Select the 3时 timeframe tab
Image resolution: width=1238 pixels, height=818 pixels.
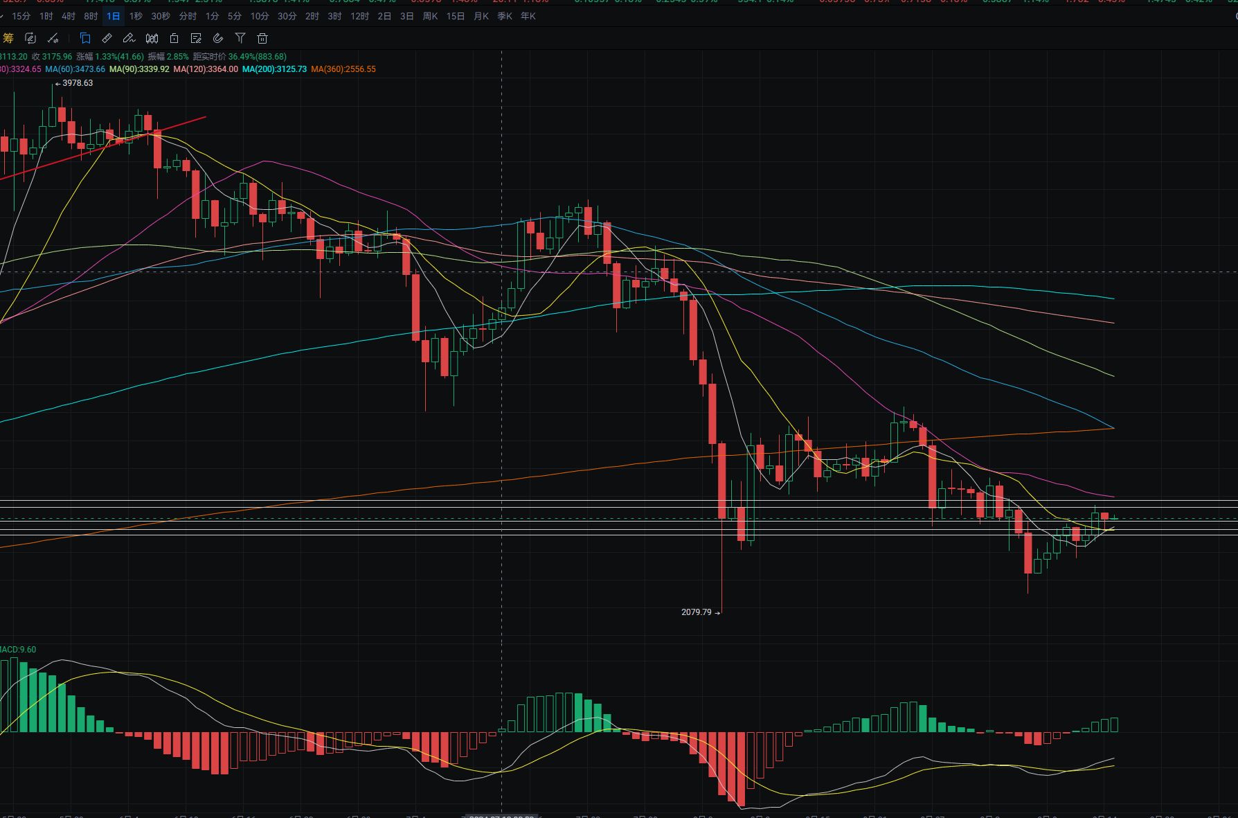[334, 16]
